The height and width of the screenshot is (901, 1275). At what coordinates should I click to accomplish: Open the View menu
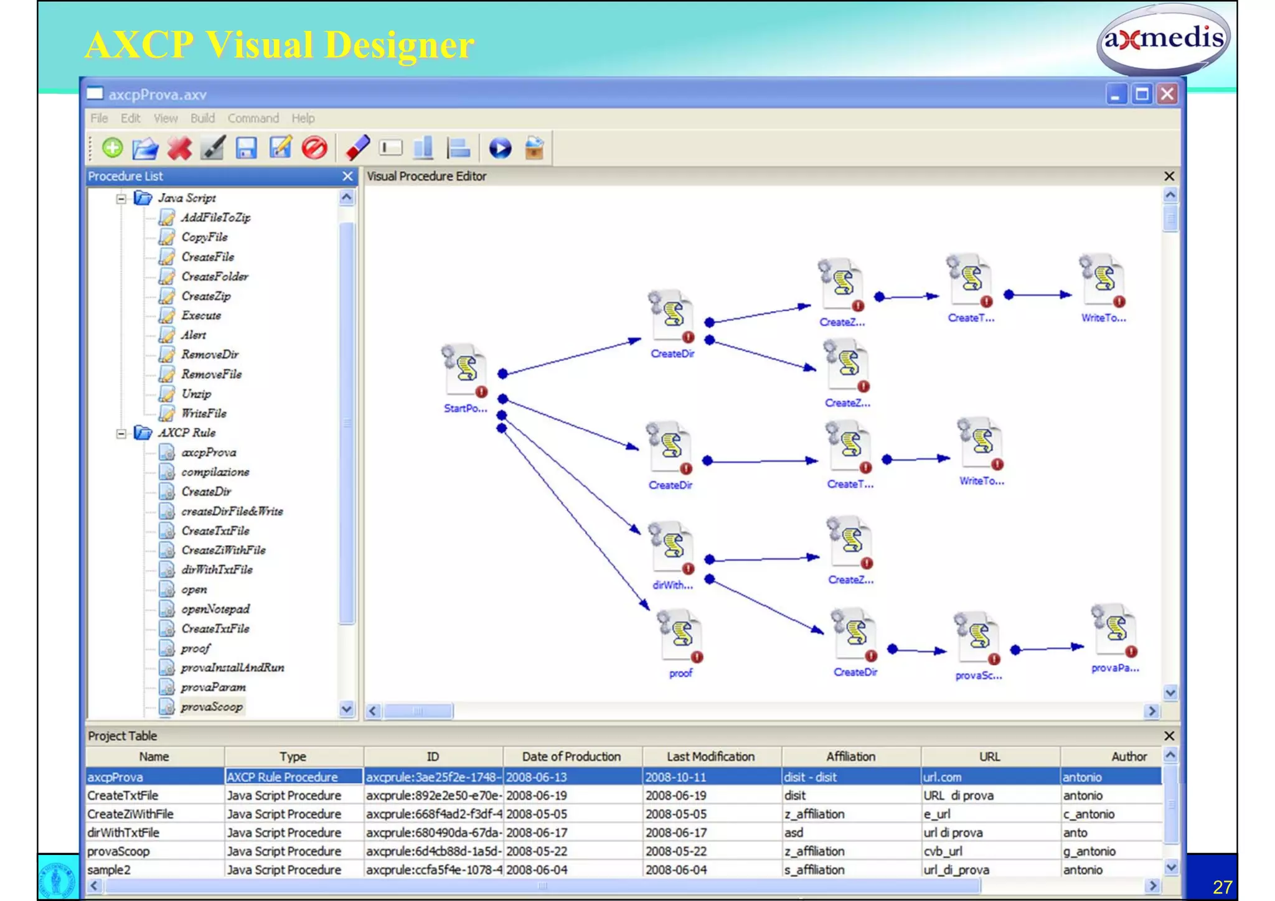pyautogui.click(x=165, y=118)
